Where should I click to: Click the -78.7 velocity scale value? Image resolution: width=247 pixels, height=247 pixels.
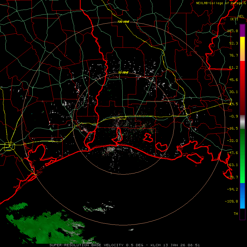point(232,177)
